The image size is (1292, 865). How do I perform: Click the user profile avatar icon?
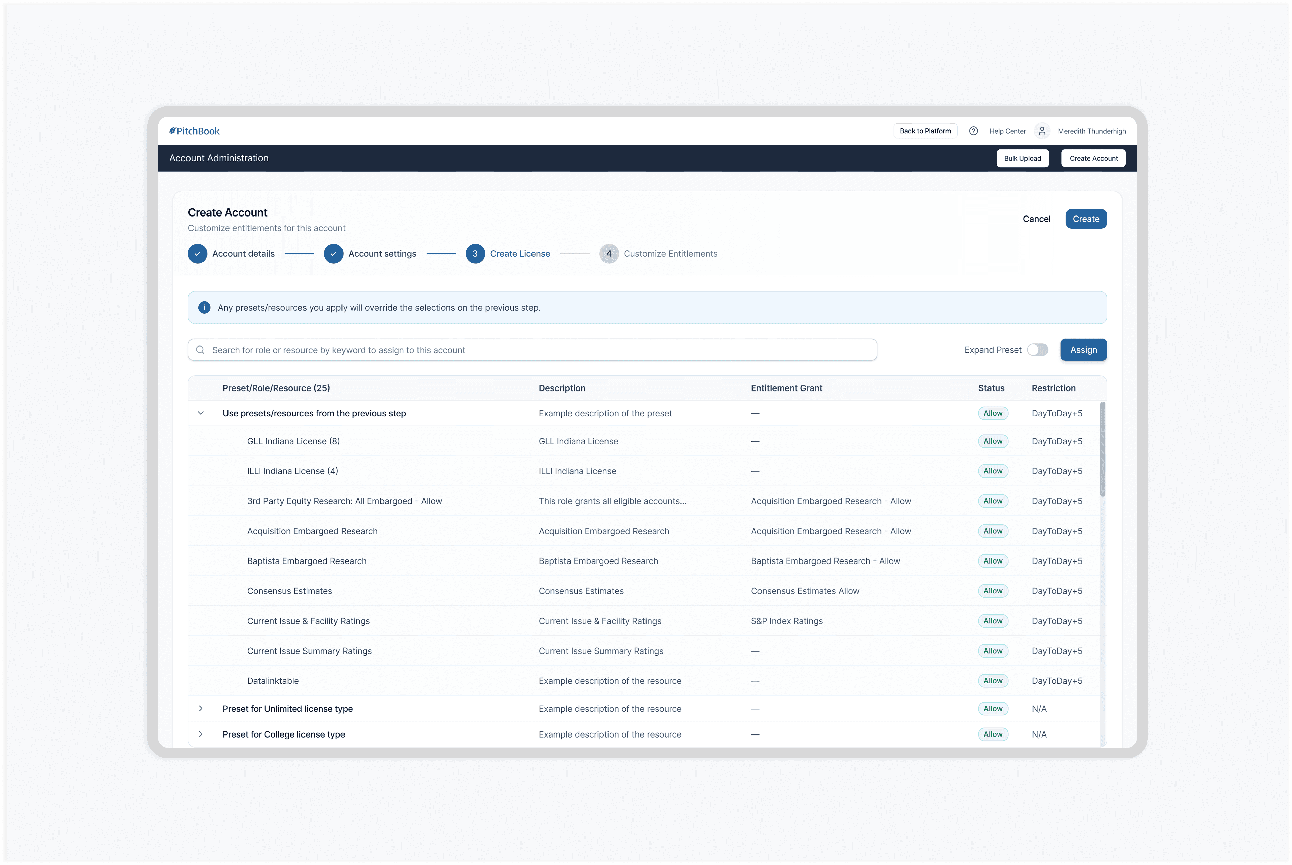tap(1042, 131)
